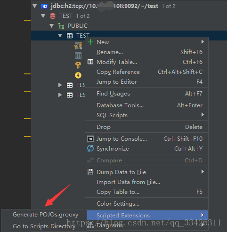Expand the last collapsed table node
Viewport: 227px width, 232px height.
(x=60, y=95)
